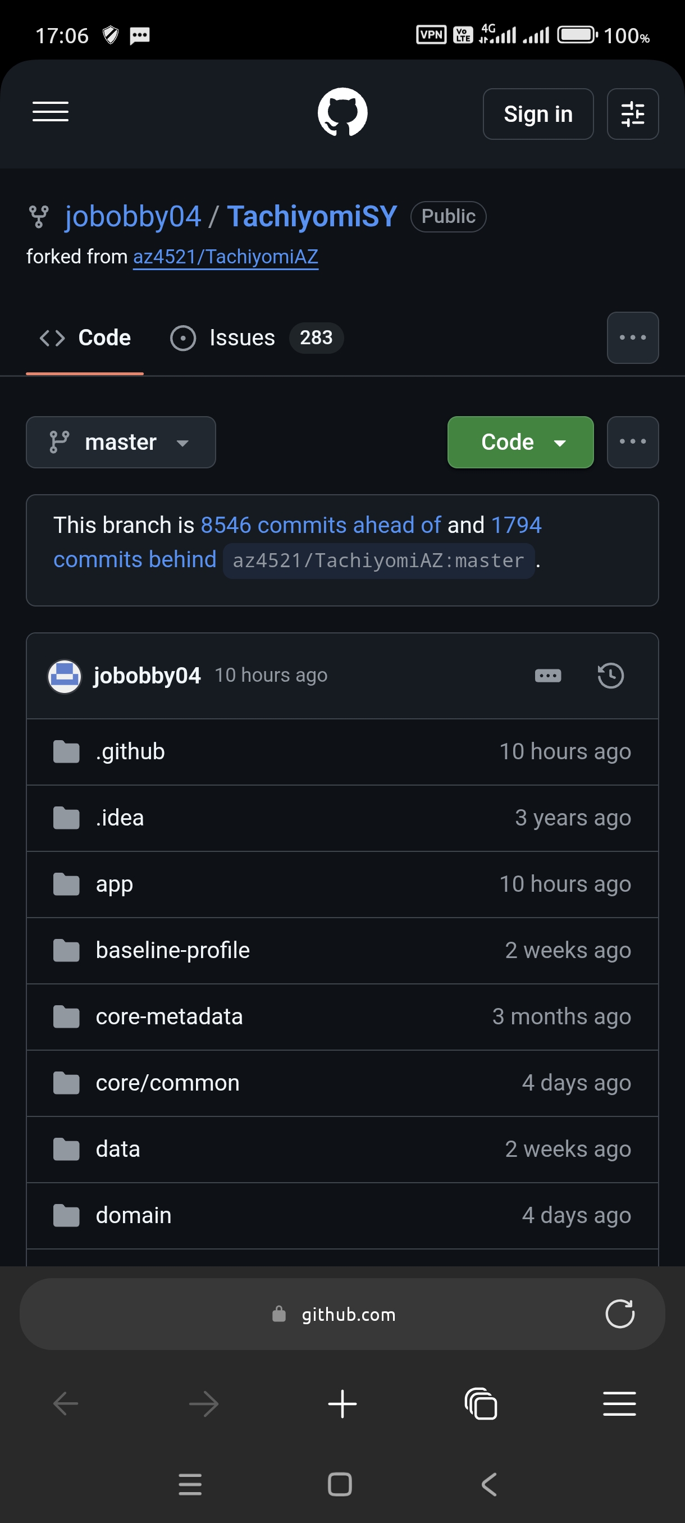
Task: Open the master branch dropdown
Action: coord(121,442)
